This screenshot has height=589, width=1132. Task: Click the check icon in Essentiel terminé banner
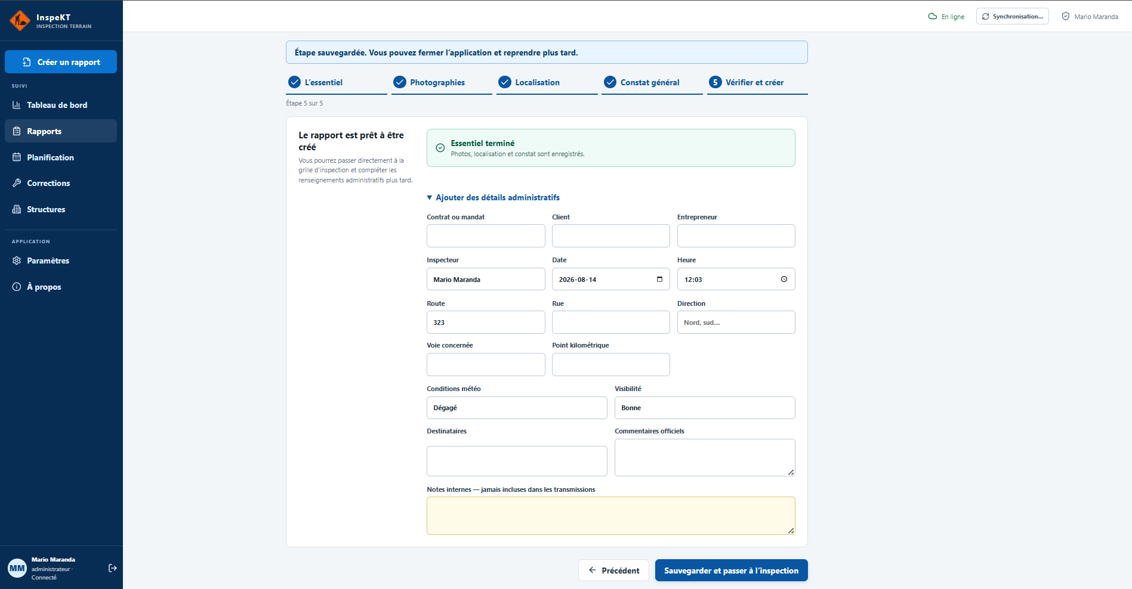coord(440,148)
